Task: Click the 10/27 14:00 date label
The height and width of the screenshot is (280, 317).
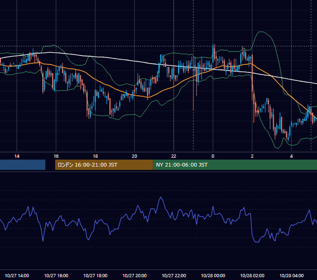Action: pos(17,276)
